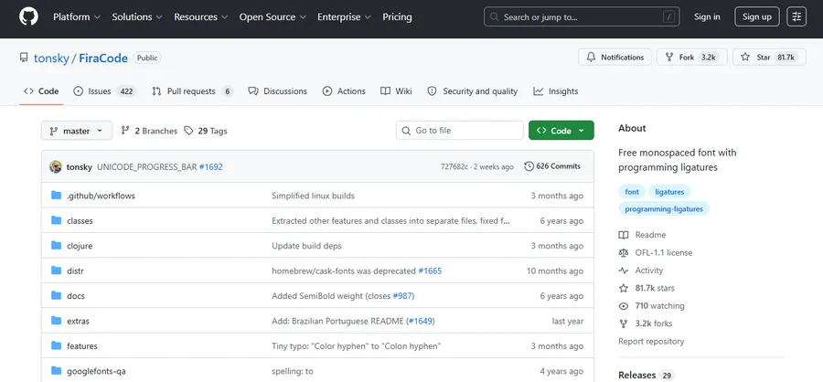Screen dimensions: 823x382
Task: Go to Pricing page
Action: pyautogui.click(x=398, y=16)
